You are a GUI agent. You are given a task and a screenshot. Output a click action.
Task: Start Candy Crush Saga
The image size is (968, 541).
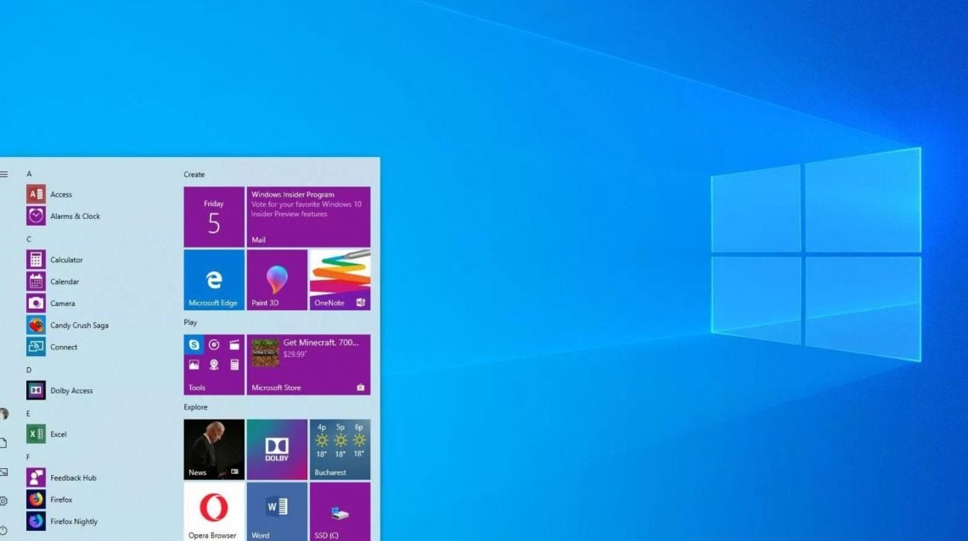point(81,325)
